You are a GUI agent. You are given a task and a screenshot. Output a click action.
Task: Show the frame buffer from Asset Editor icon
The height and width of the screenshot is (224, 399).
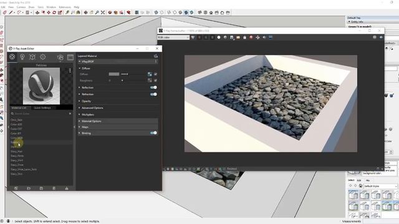[x=70, y=57]
